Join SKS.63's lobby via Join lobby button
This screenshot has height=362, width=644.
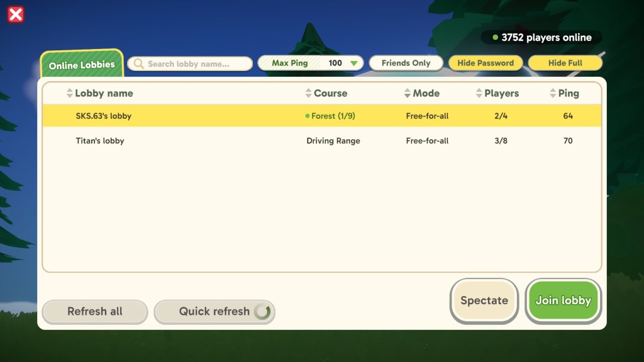(x=563, y=300)
